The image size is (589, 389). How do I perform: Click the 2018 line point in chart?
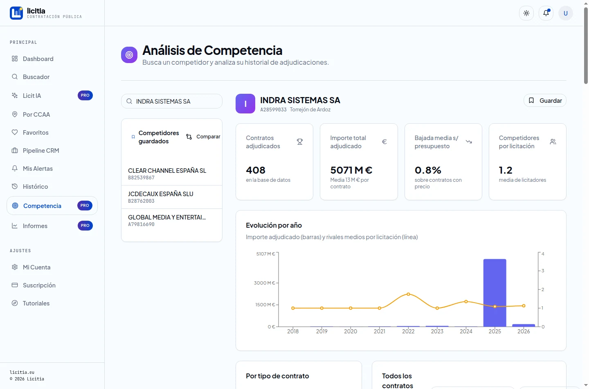[293, 308]
